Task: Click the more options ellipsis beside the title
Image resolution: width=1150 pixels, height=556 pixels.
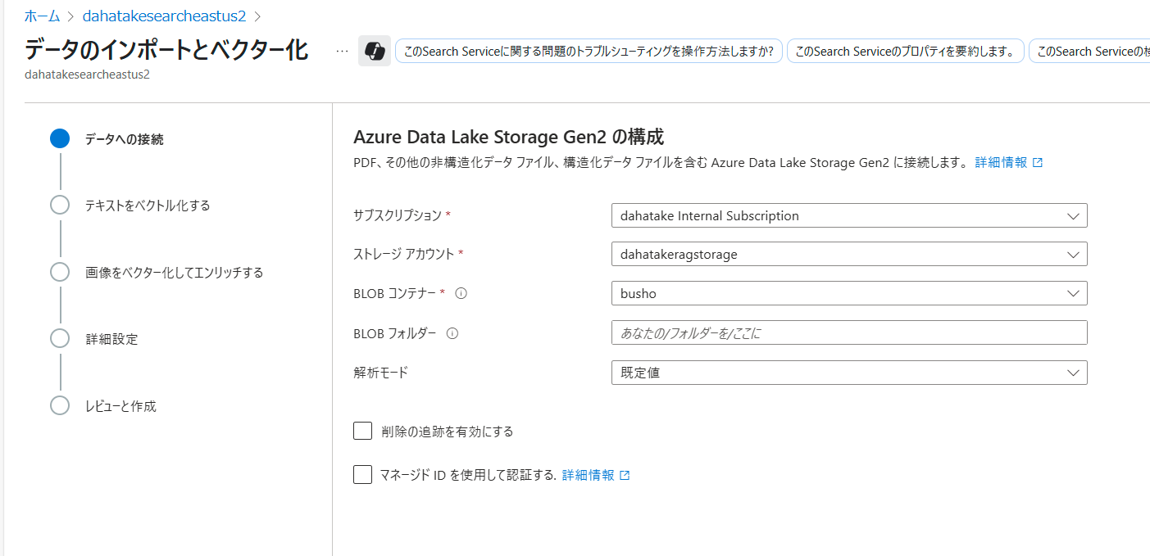Action: [342, 51]
